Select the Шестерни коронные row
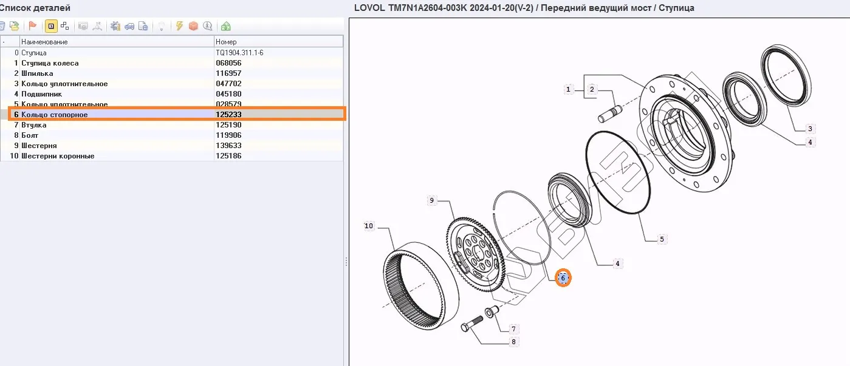 [x=58, y=156]
